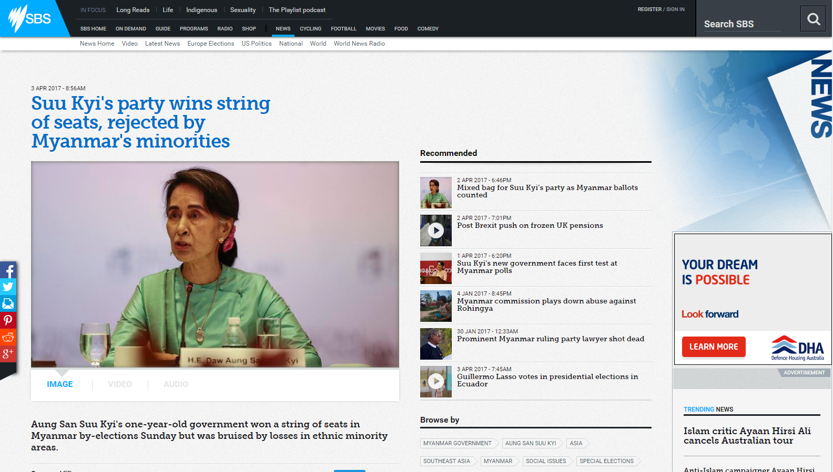Image resolution: width=833 pixels, height=472 pixels.
Task: Click LEARN MORE button in DHA ad
Action: (714, 347)
